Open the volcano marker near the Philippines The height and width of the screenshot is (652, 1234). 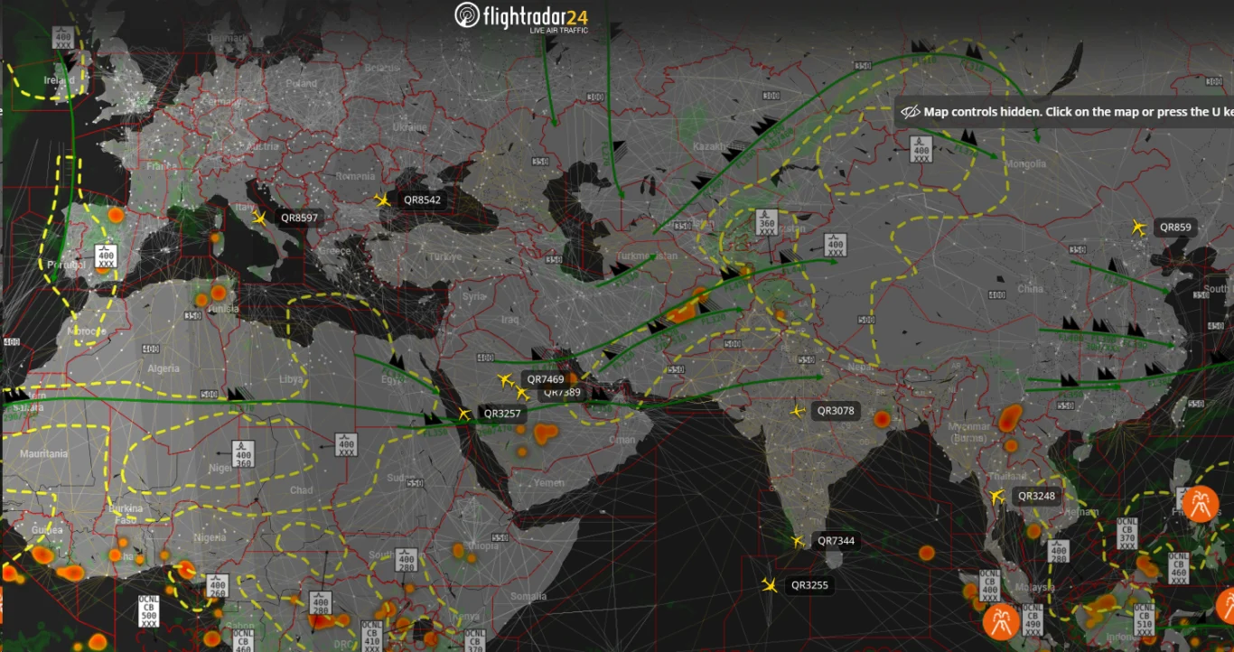click(1201, 504)
